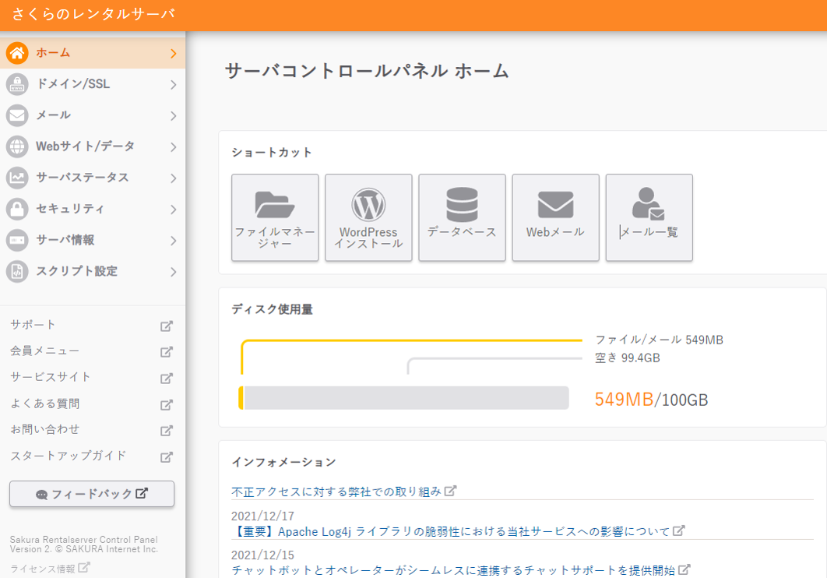The height and width of the screenshot is (578, 827).
Task: Select ホーム in the sidebar menu
Action: [x=93, y=53]
